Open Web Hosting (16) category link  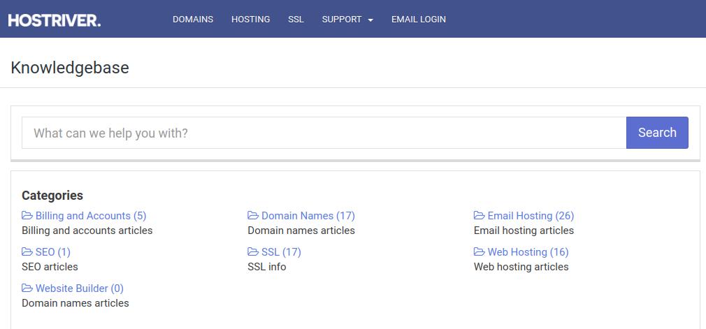[x=528, y=252]
